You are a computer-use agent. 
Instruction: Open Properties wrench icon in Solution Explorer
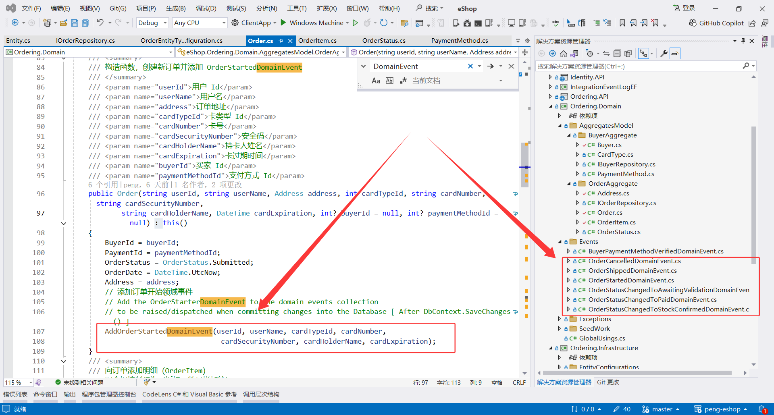click(664, 54)
